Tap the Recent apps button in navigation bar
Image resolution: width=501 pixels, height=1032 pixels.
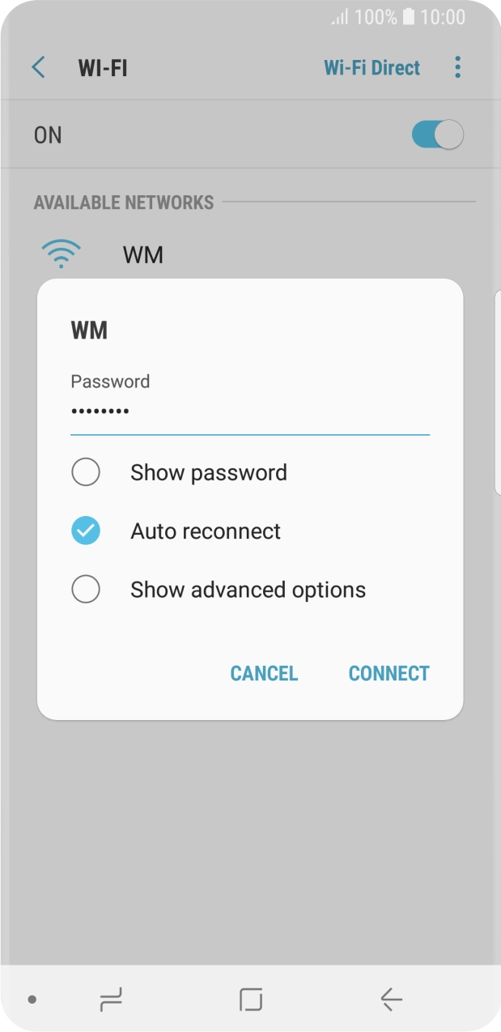pos(111,1000)
